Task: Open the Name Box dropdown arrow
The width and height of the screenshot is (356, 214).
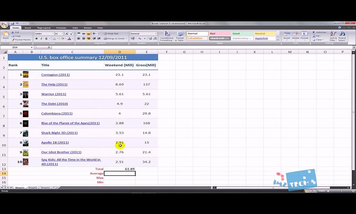Action: click(x=31, y=47)
